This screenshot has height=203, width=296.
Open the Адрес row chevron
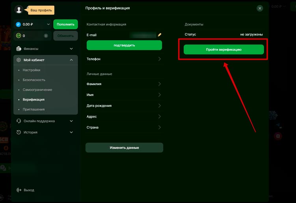pos(160,117)
